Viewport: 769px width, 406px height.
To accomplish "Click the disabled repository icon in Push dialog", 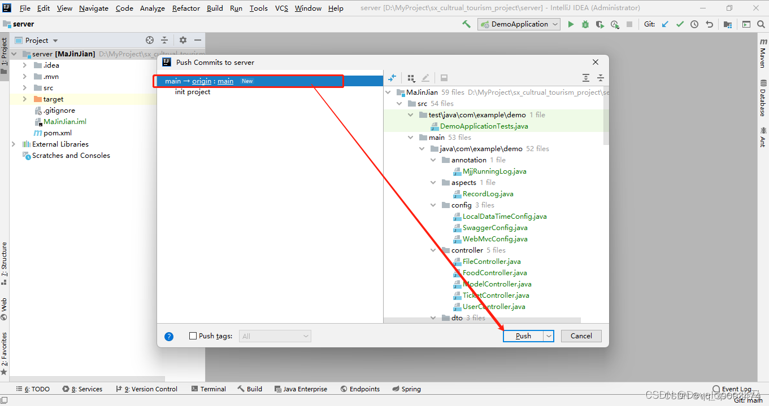I will tap(444, 78).
